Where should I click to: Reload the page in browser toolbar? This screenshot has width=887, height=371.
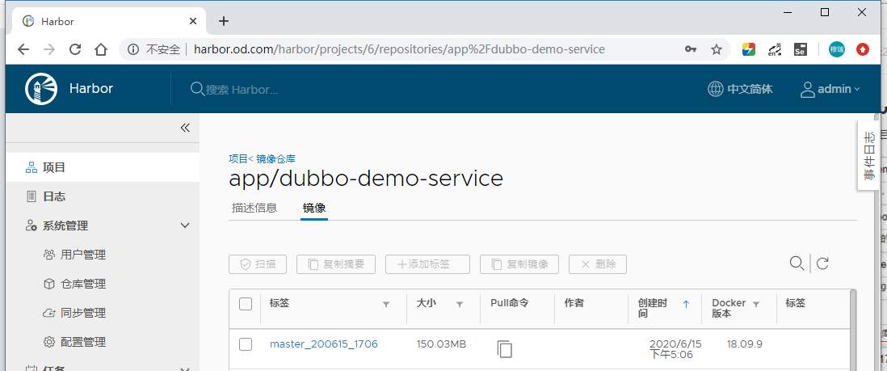click(74, 49)
